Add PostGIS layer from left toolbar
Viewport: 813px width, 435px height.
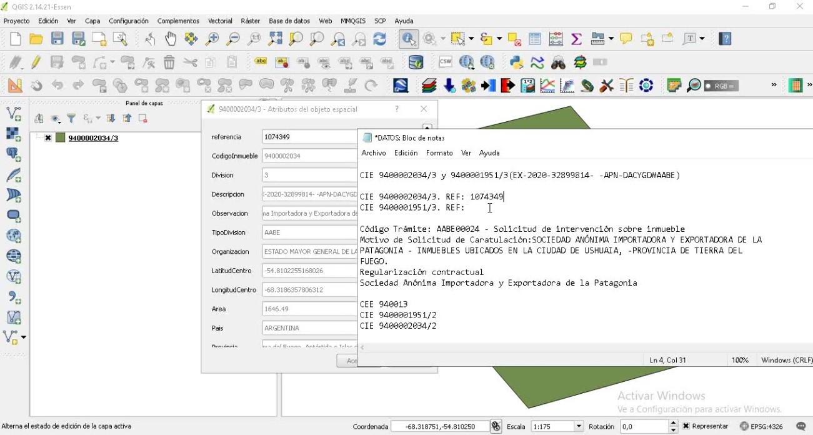click(x=14, y=154)
